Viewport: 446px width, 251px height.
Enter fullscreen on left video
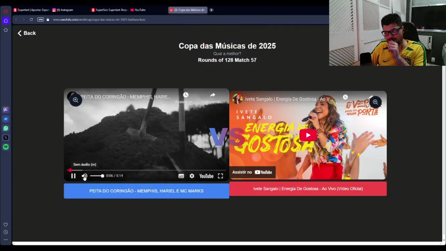pyautogui.click(x=221, y=176)
